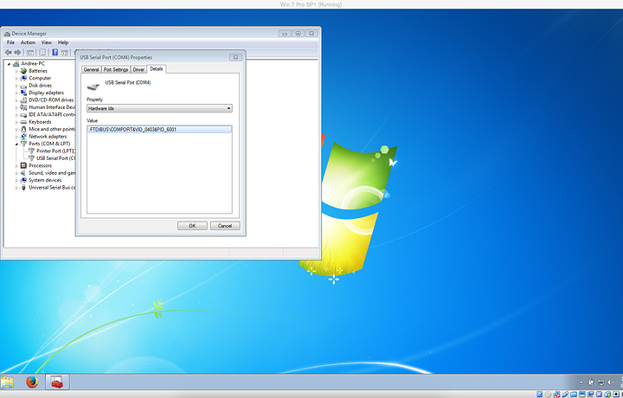The height and width of the screenshot is (398, 623).
Task: Select the Disk drives entry
Action: pyautogui.click(x=40, y=86)
